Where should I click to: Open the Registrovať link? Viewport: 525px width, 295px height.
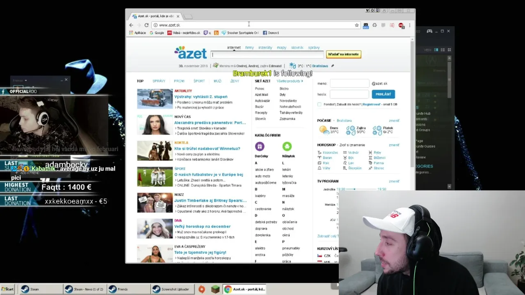click(x=371, y=104)
